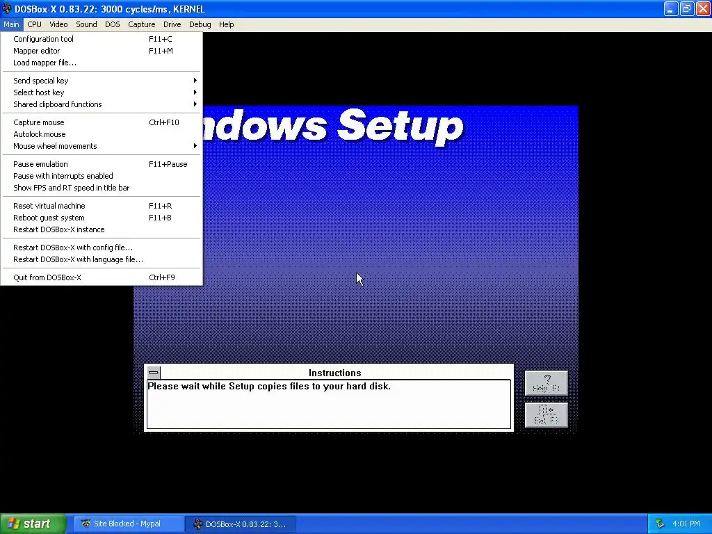This screenshot has width=712, height=534.
Task: Click the DOSBox-X taskbar button
Action: click(x=241, y=524)
